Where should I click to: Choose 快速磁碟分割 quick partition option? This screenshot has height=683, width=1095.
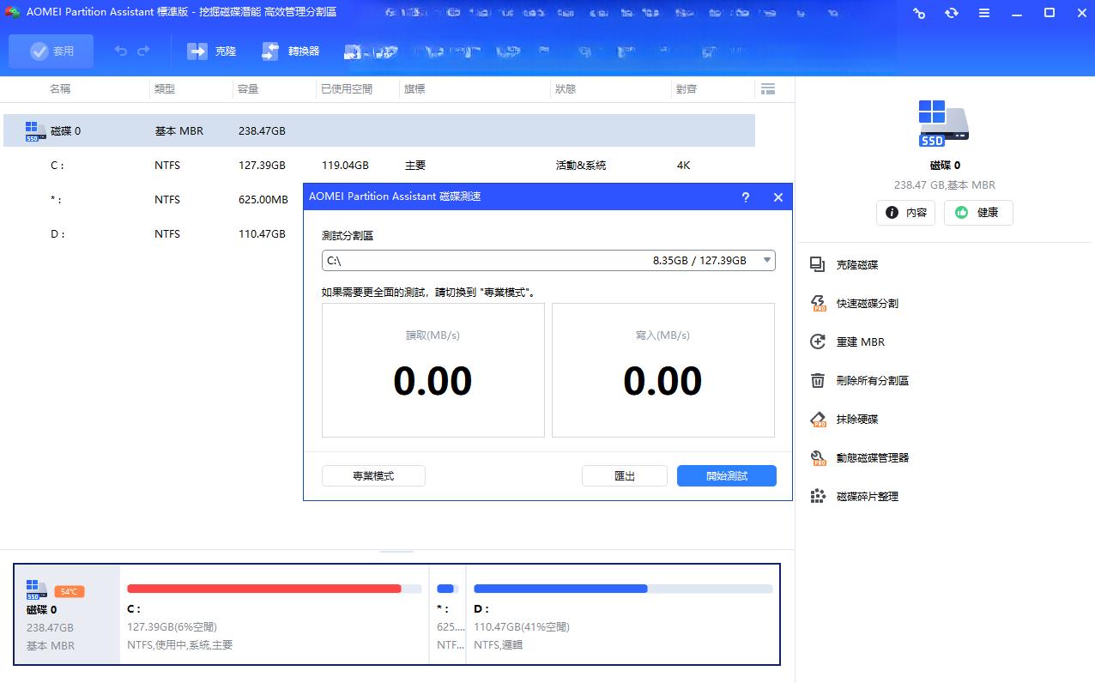click(x=868, y=304)
